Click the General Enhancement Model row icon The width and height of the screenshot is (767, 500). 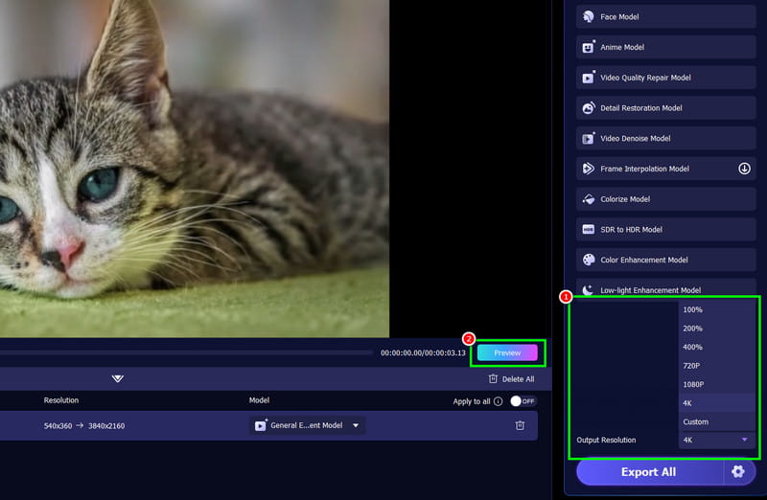pyautogui.click(x=260, y=425)
